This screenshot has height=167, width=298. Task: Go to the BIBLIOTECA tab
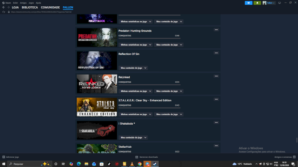click(x=30, y=7)
